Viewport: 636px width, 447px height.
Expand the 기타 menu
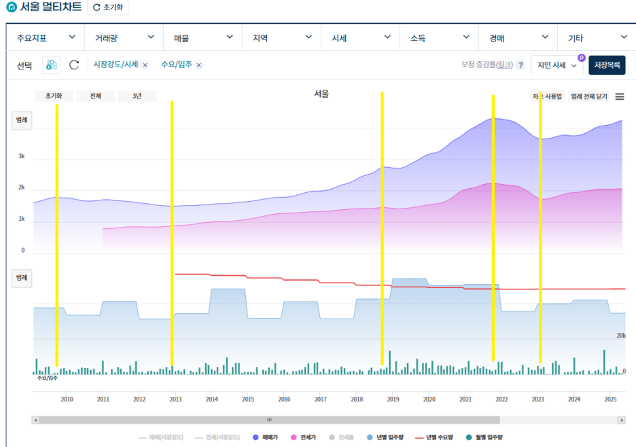(597, 38)
